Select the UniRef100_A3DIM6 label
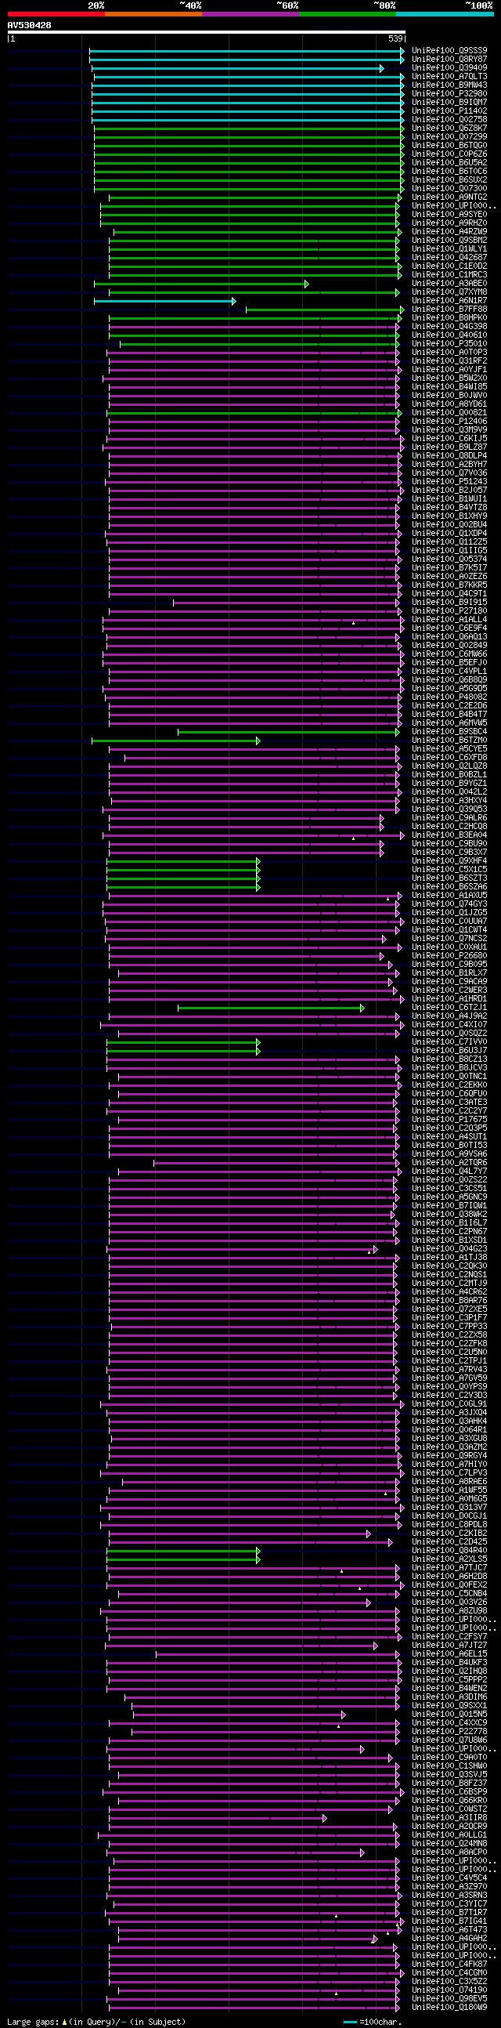 point(449,1697)
